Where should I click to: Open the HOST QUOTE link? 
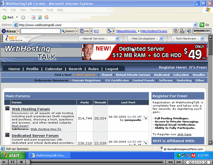(x=86, y=75)
